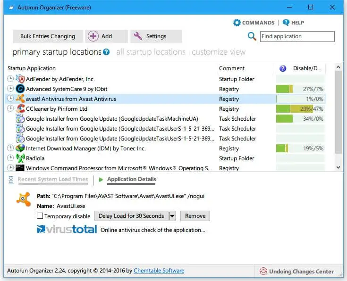Click the AdFender shield icon

(x=20, y=79)
